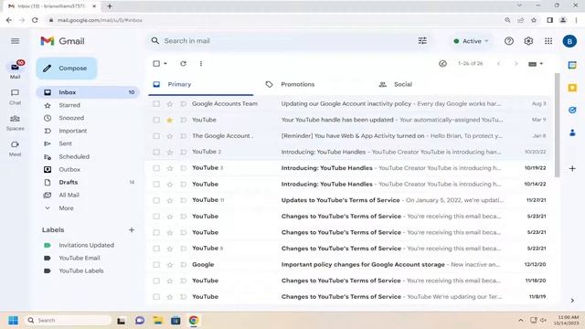Open the Inbox folder
Screen dimensions: 585x329
[x=88, y=92]
